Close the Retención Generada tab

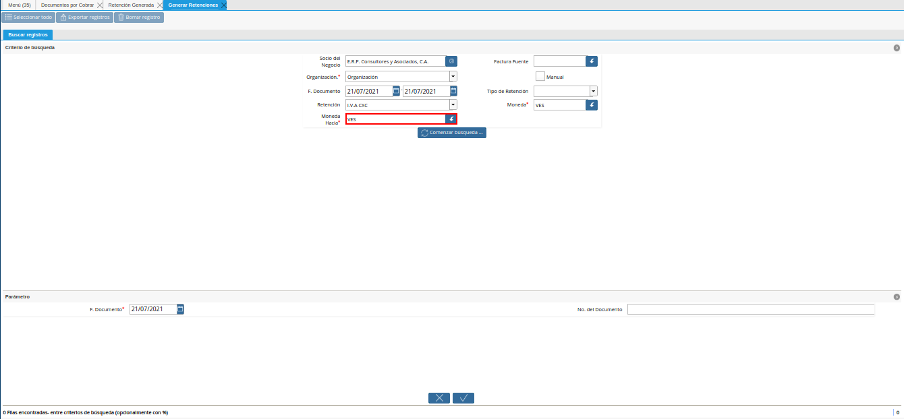159,5
